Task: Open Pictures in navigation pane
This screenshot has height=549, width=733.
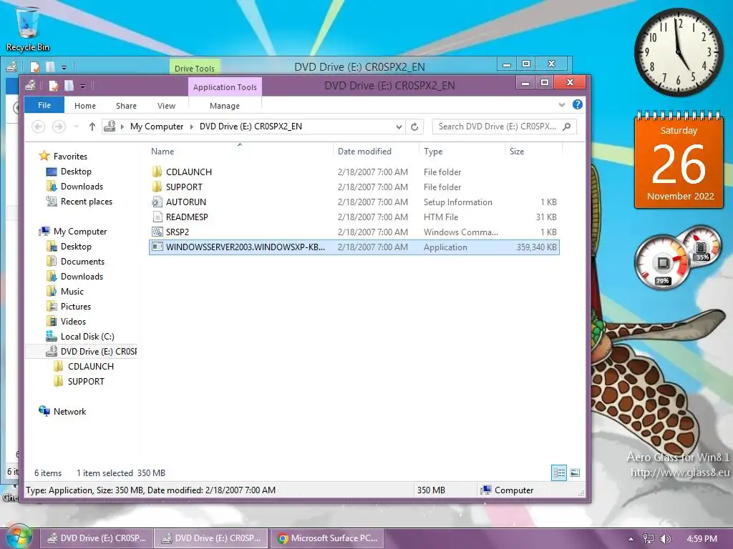Action: 69,306
